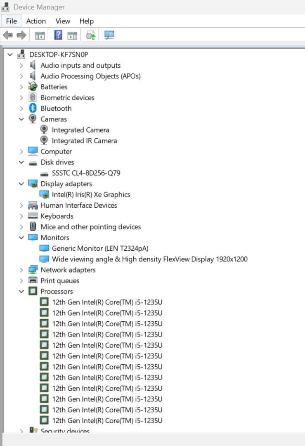Expand the Biometric devices category
305x446 pixels.
click(x=21, y=97)
